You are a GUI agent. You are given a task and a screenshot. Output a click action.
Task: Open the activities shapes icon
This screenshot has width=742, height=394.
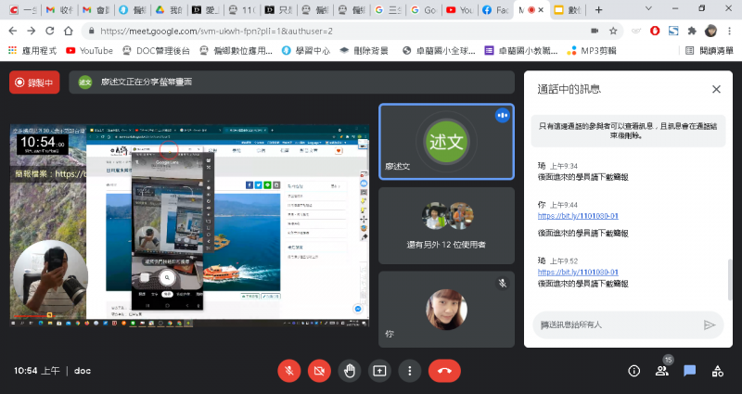(717, 372)
